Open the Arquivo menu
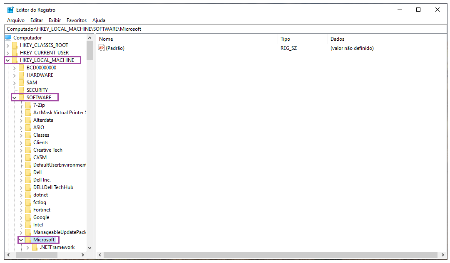 pyautogui.click(x=16, y=20)
